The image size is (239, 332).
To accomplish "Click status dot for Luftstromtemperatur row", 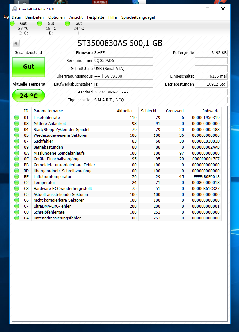I will coord(17,177).
